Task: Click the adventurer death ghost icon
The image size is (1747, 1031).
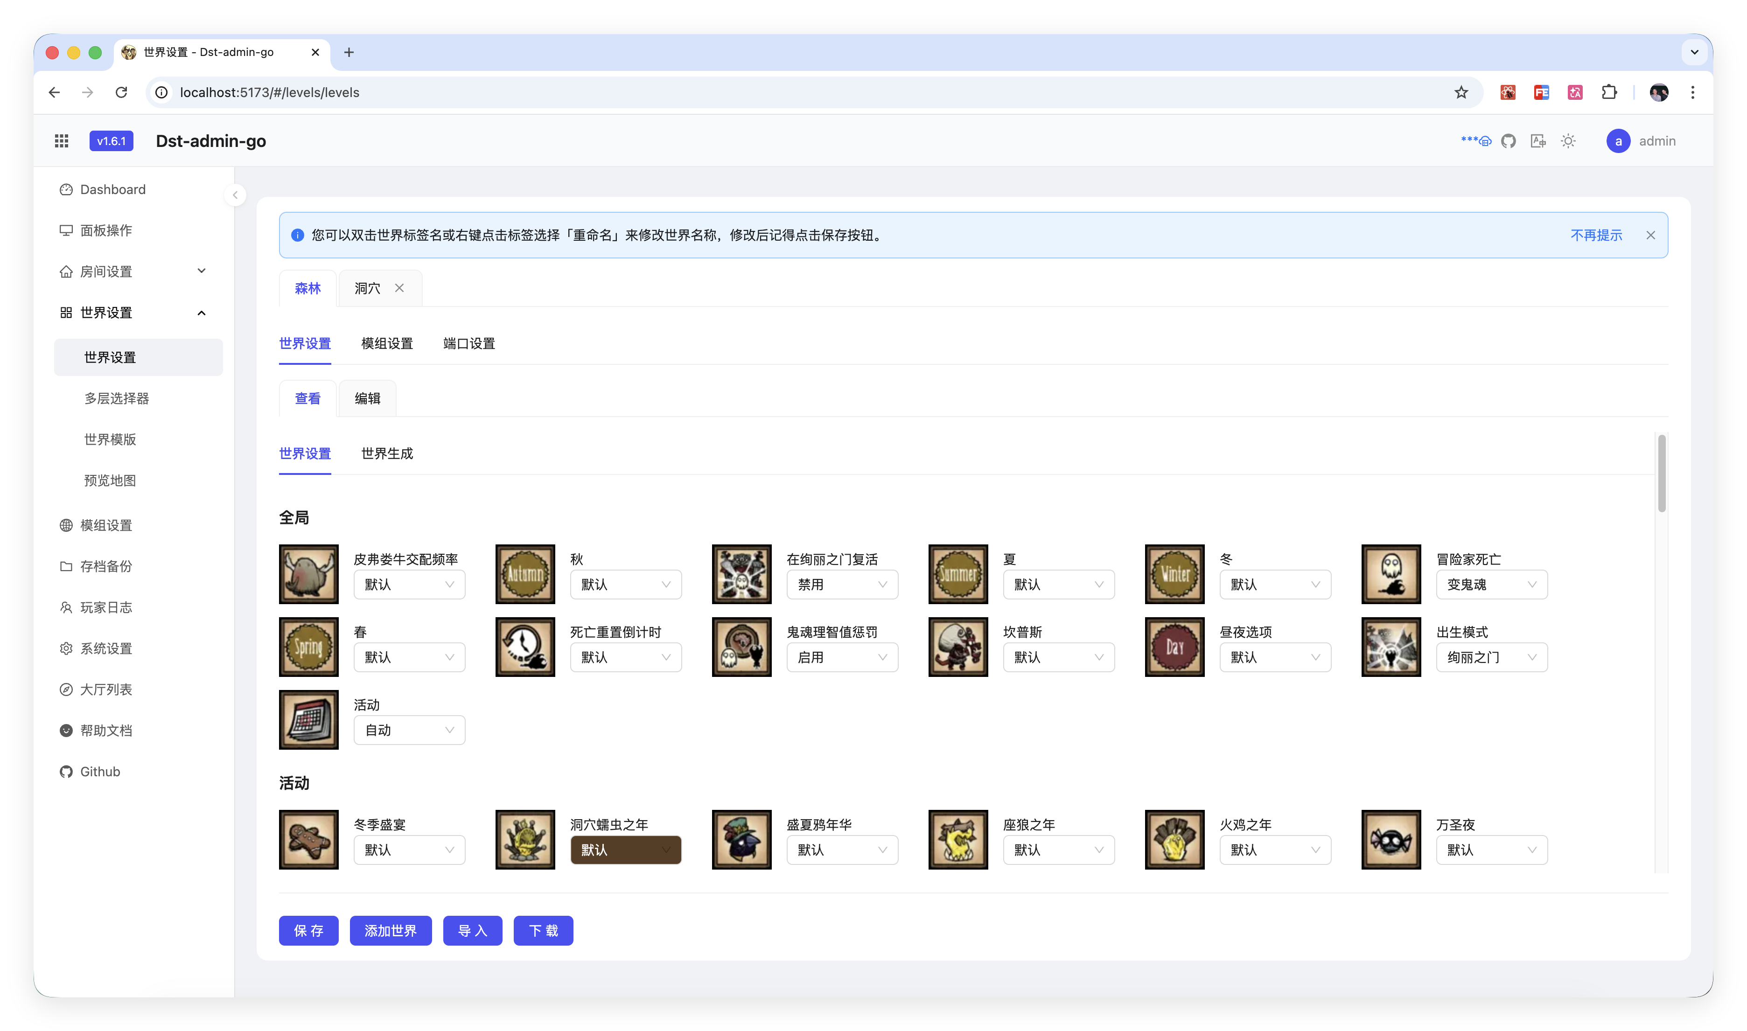Action: [1391, 574]
